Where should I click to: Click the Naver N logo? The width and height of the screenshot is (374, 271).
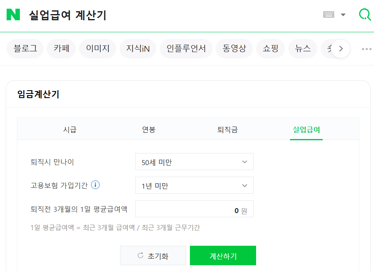pos(12,14)
